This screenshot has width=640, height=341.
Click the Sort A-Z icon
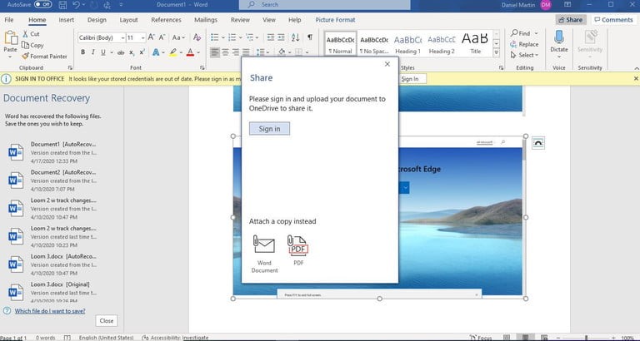[x=296, y=37]
